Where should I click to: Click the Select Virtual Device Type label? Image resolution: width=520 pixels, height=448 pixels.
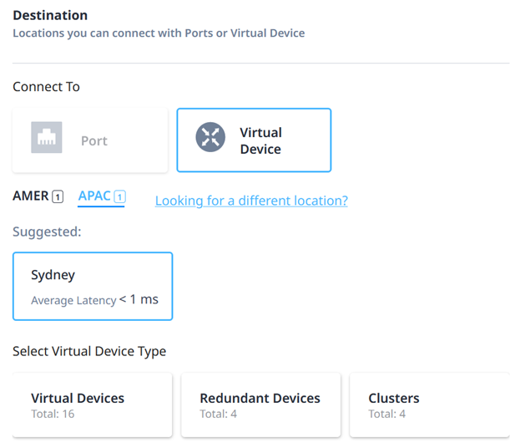[89, 351]
